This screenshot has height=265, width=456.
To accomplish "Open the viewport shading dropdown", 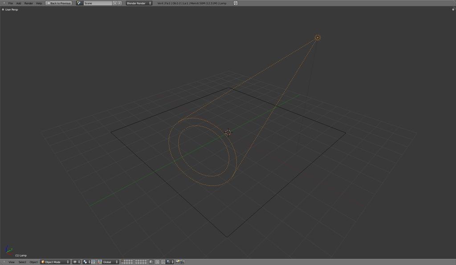I will point(76,262).
